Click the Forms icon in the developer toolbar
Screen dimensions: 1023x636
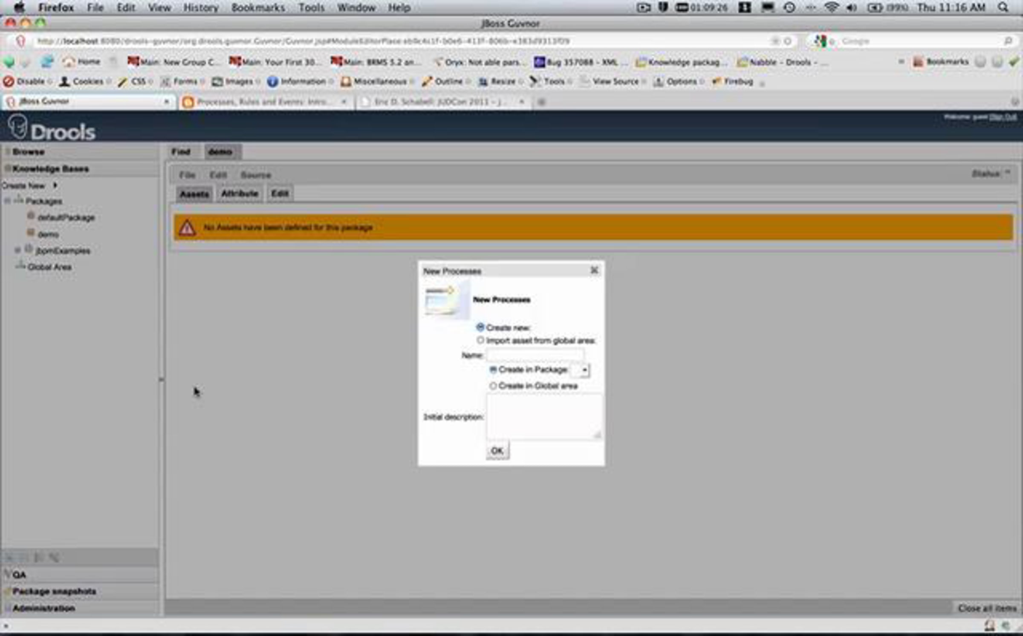165,82
